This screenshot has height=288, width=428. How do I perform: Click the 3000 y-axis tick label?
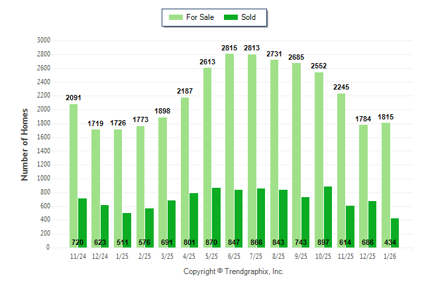[x=44, y=40]
